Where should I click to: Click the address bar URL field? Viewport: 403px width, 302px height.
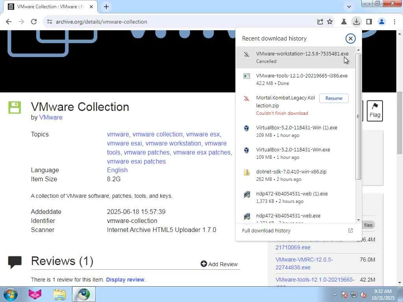click(180, 22)
